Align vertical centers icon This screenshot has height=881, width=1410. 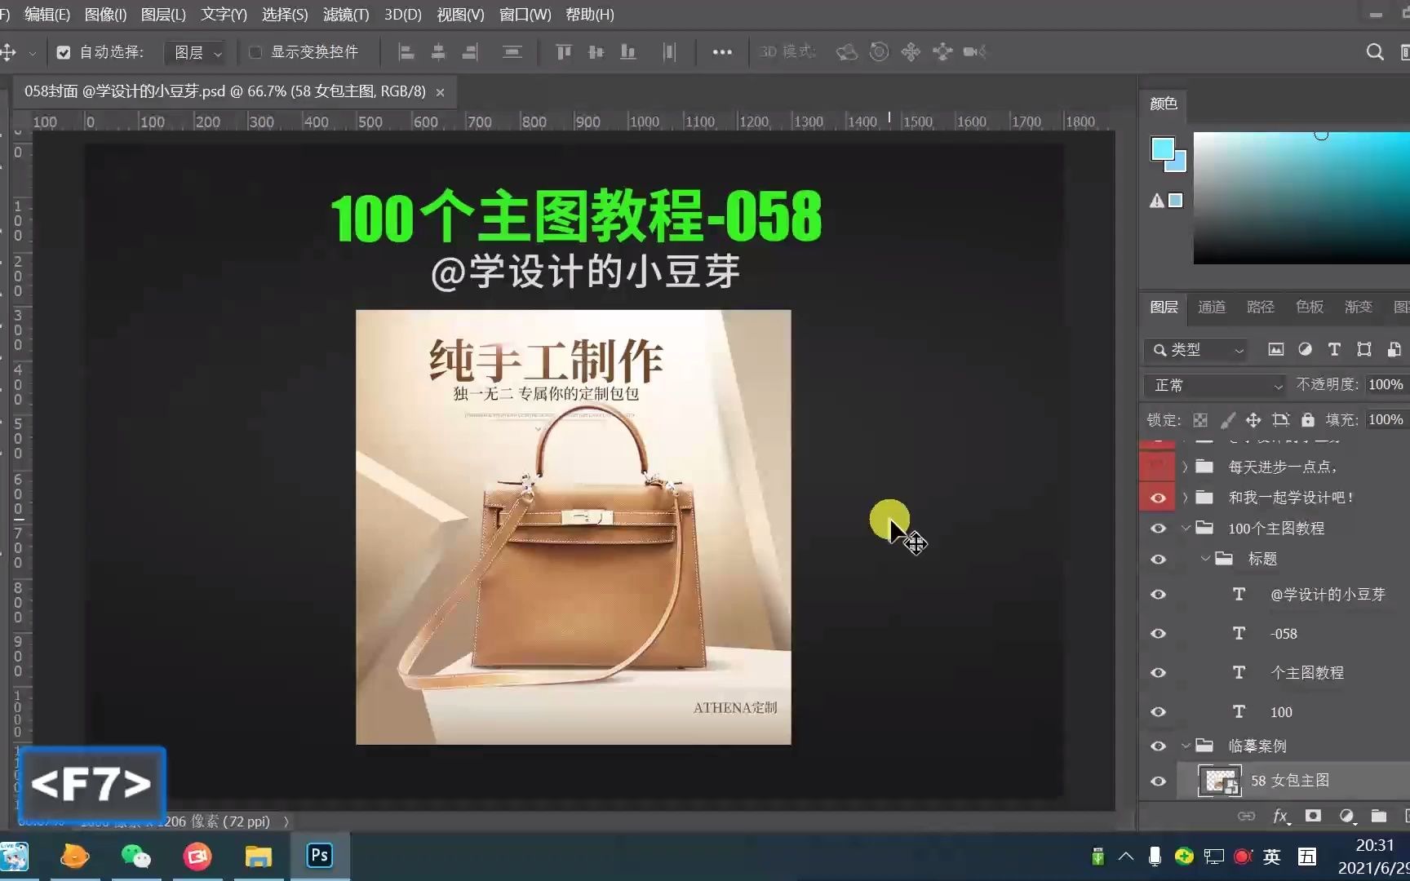click(596, 52)
